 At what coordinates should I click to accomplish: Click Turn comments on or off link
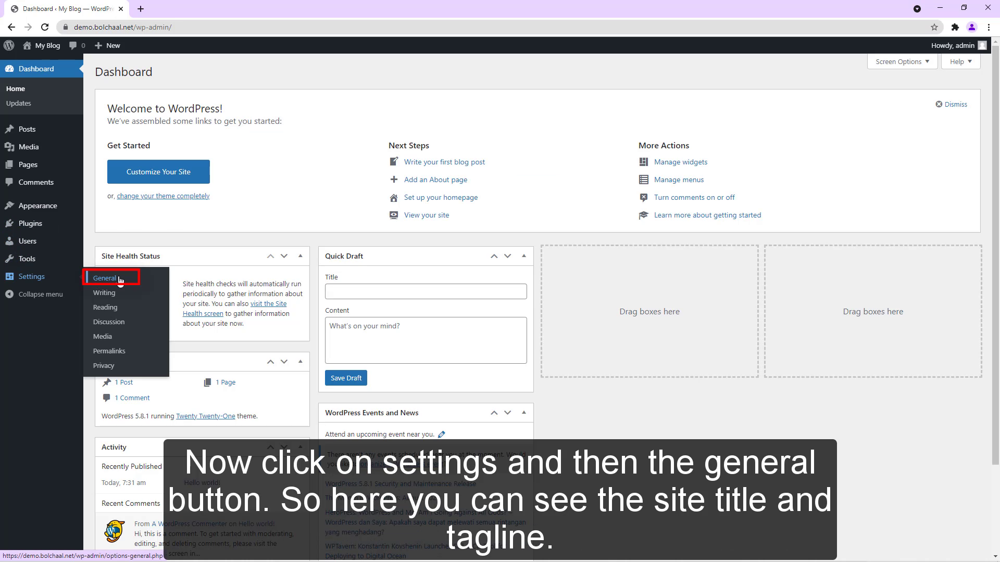tap(694, 197)
